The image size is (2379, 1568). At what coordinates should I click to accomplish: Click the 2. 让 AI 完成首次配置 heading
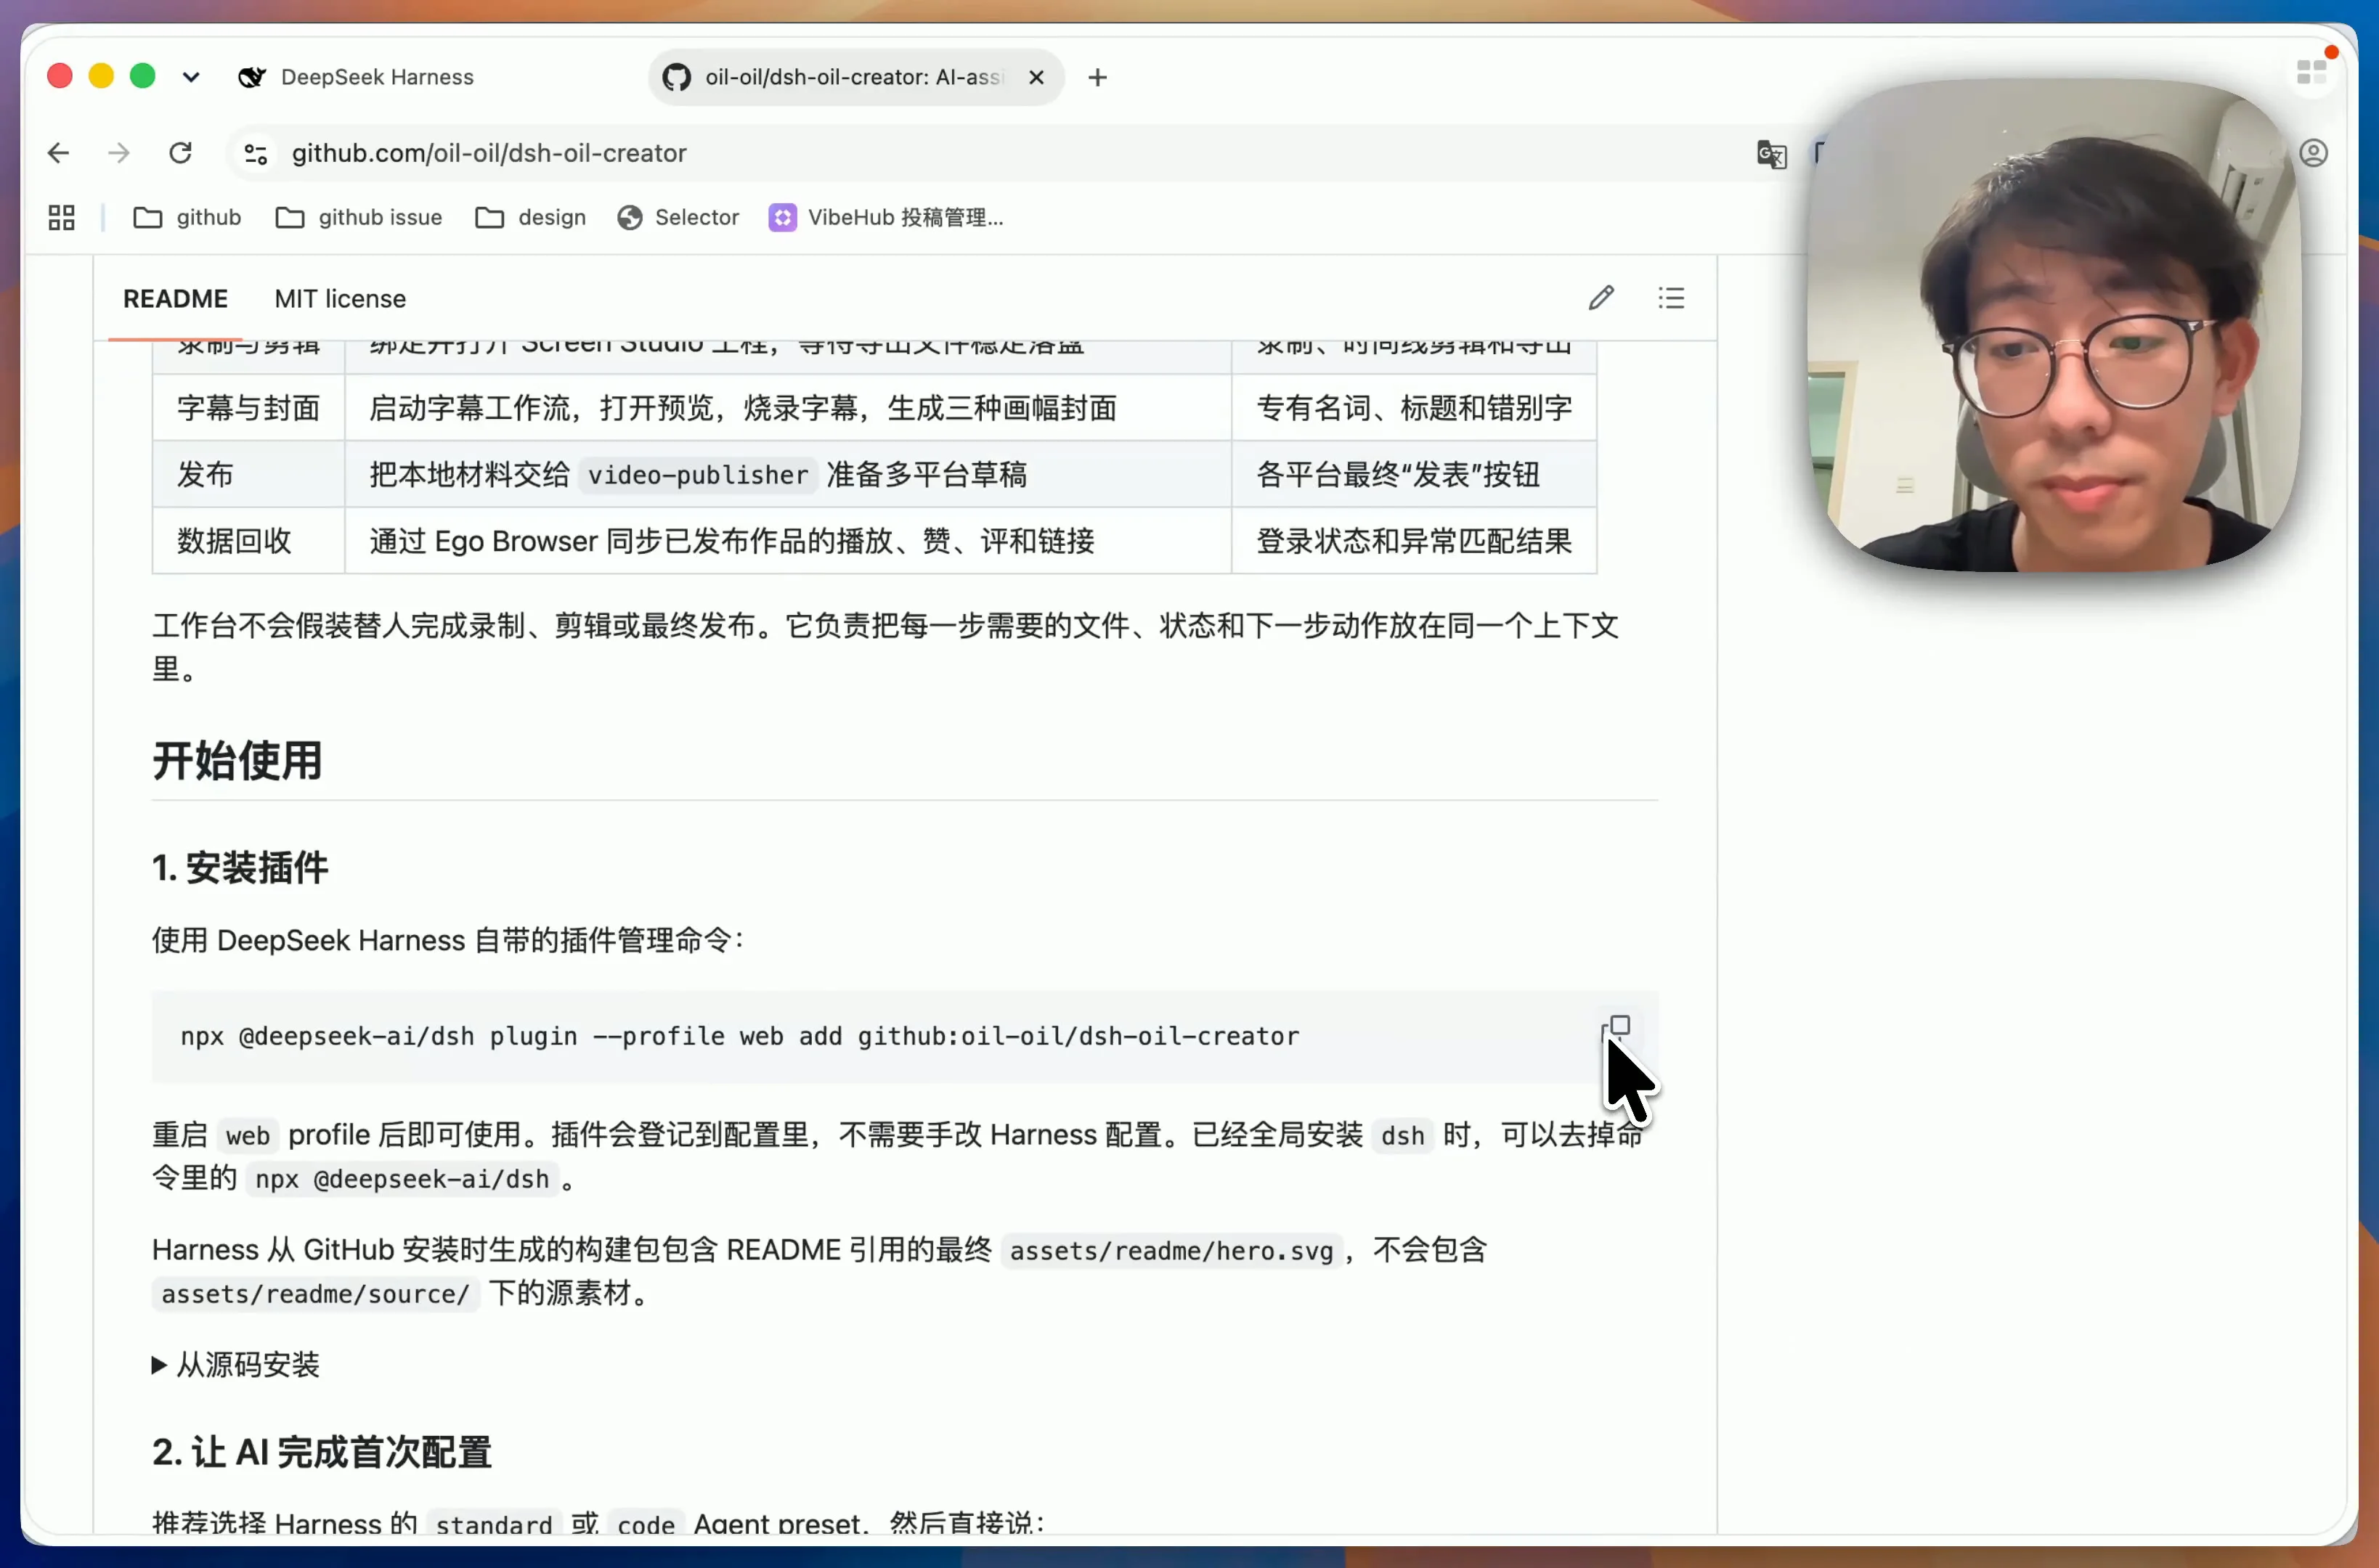(x=322, y=1452)
